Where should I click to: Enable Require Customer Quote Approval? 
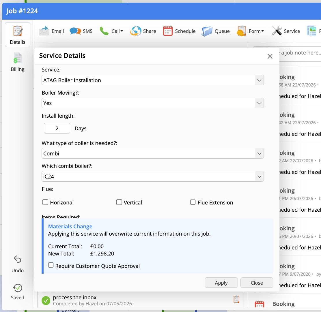click(x=51, y=265)
